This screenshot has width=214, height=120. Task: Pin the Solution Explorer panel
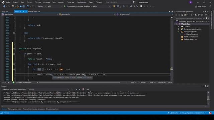[205, 11]
